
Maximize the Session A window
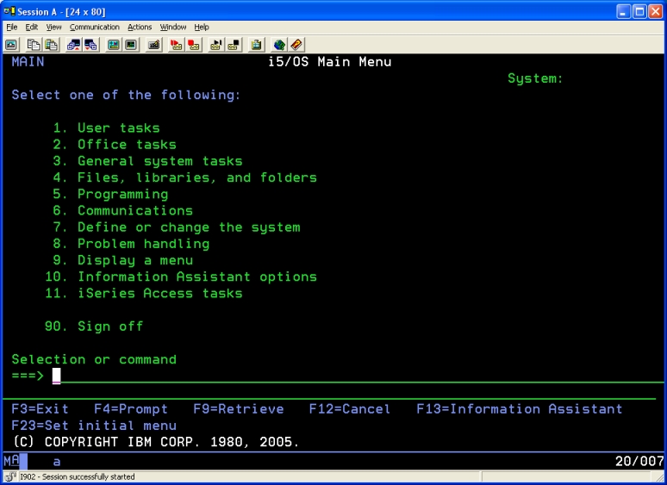(x=639, y=11)
